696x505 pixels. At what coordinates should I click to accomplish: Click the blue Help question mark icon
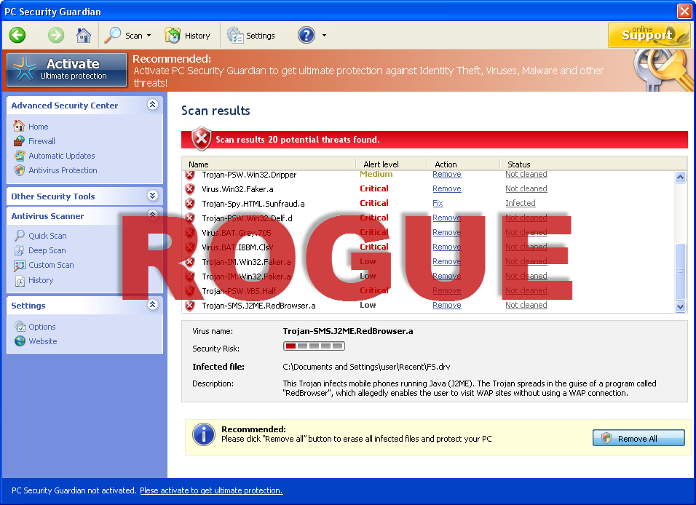click(307, 35)
